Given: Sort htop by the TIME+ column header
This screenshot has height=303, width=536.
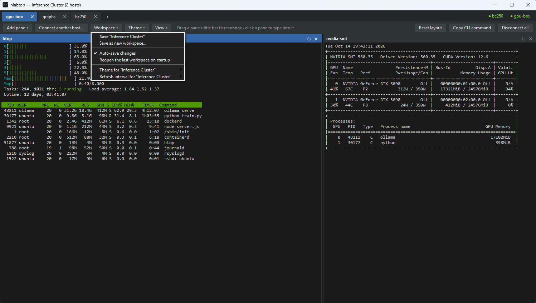Looking at the screenshot, I should point(148,105).
